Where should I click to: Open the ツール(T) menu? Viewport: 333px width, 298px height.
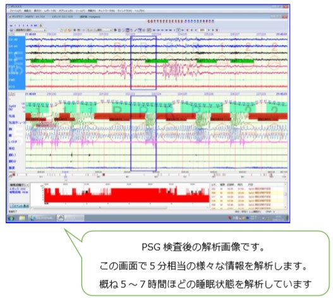click(x=80, y=11)
